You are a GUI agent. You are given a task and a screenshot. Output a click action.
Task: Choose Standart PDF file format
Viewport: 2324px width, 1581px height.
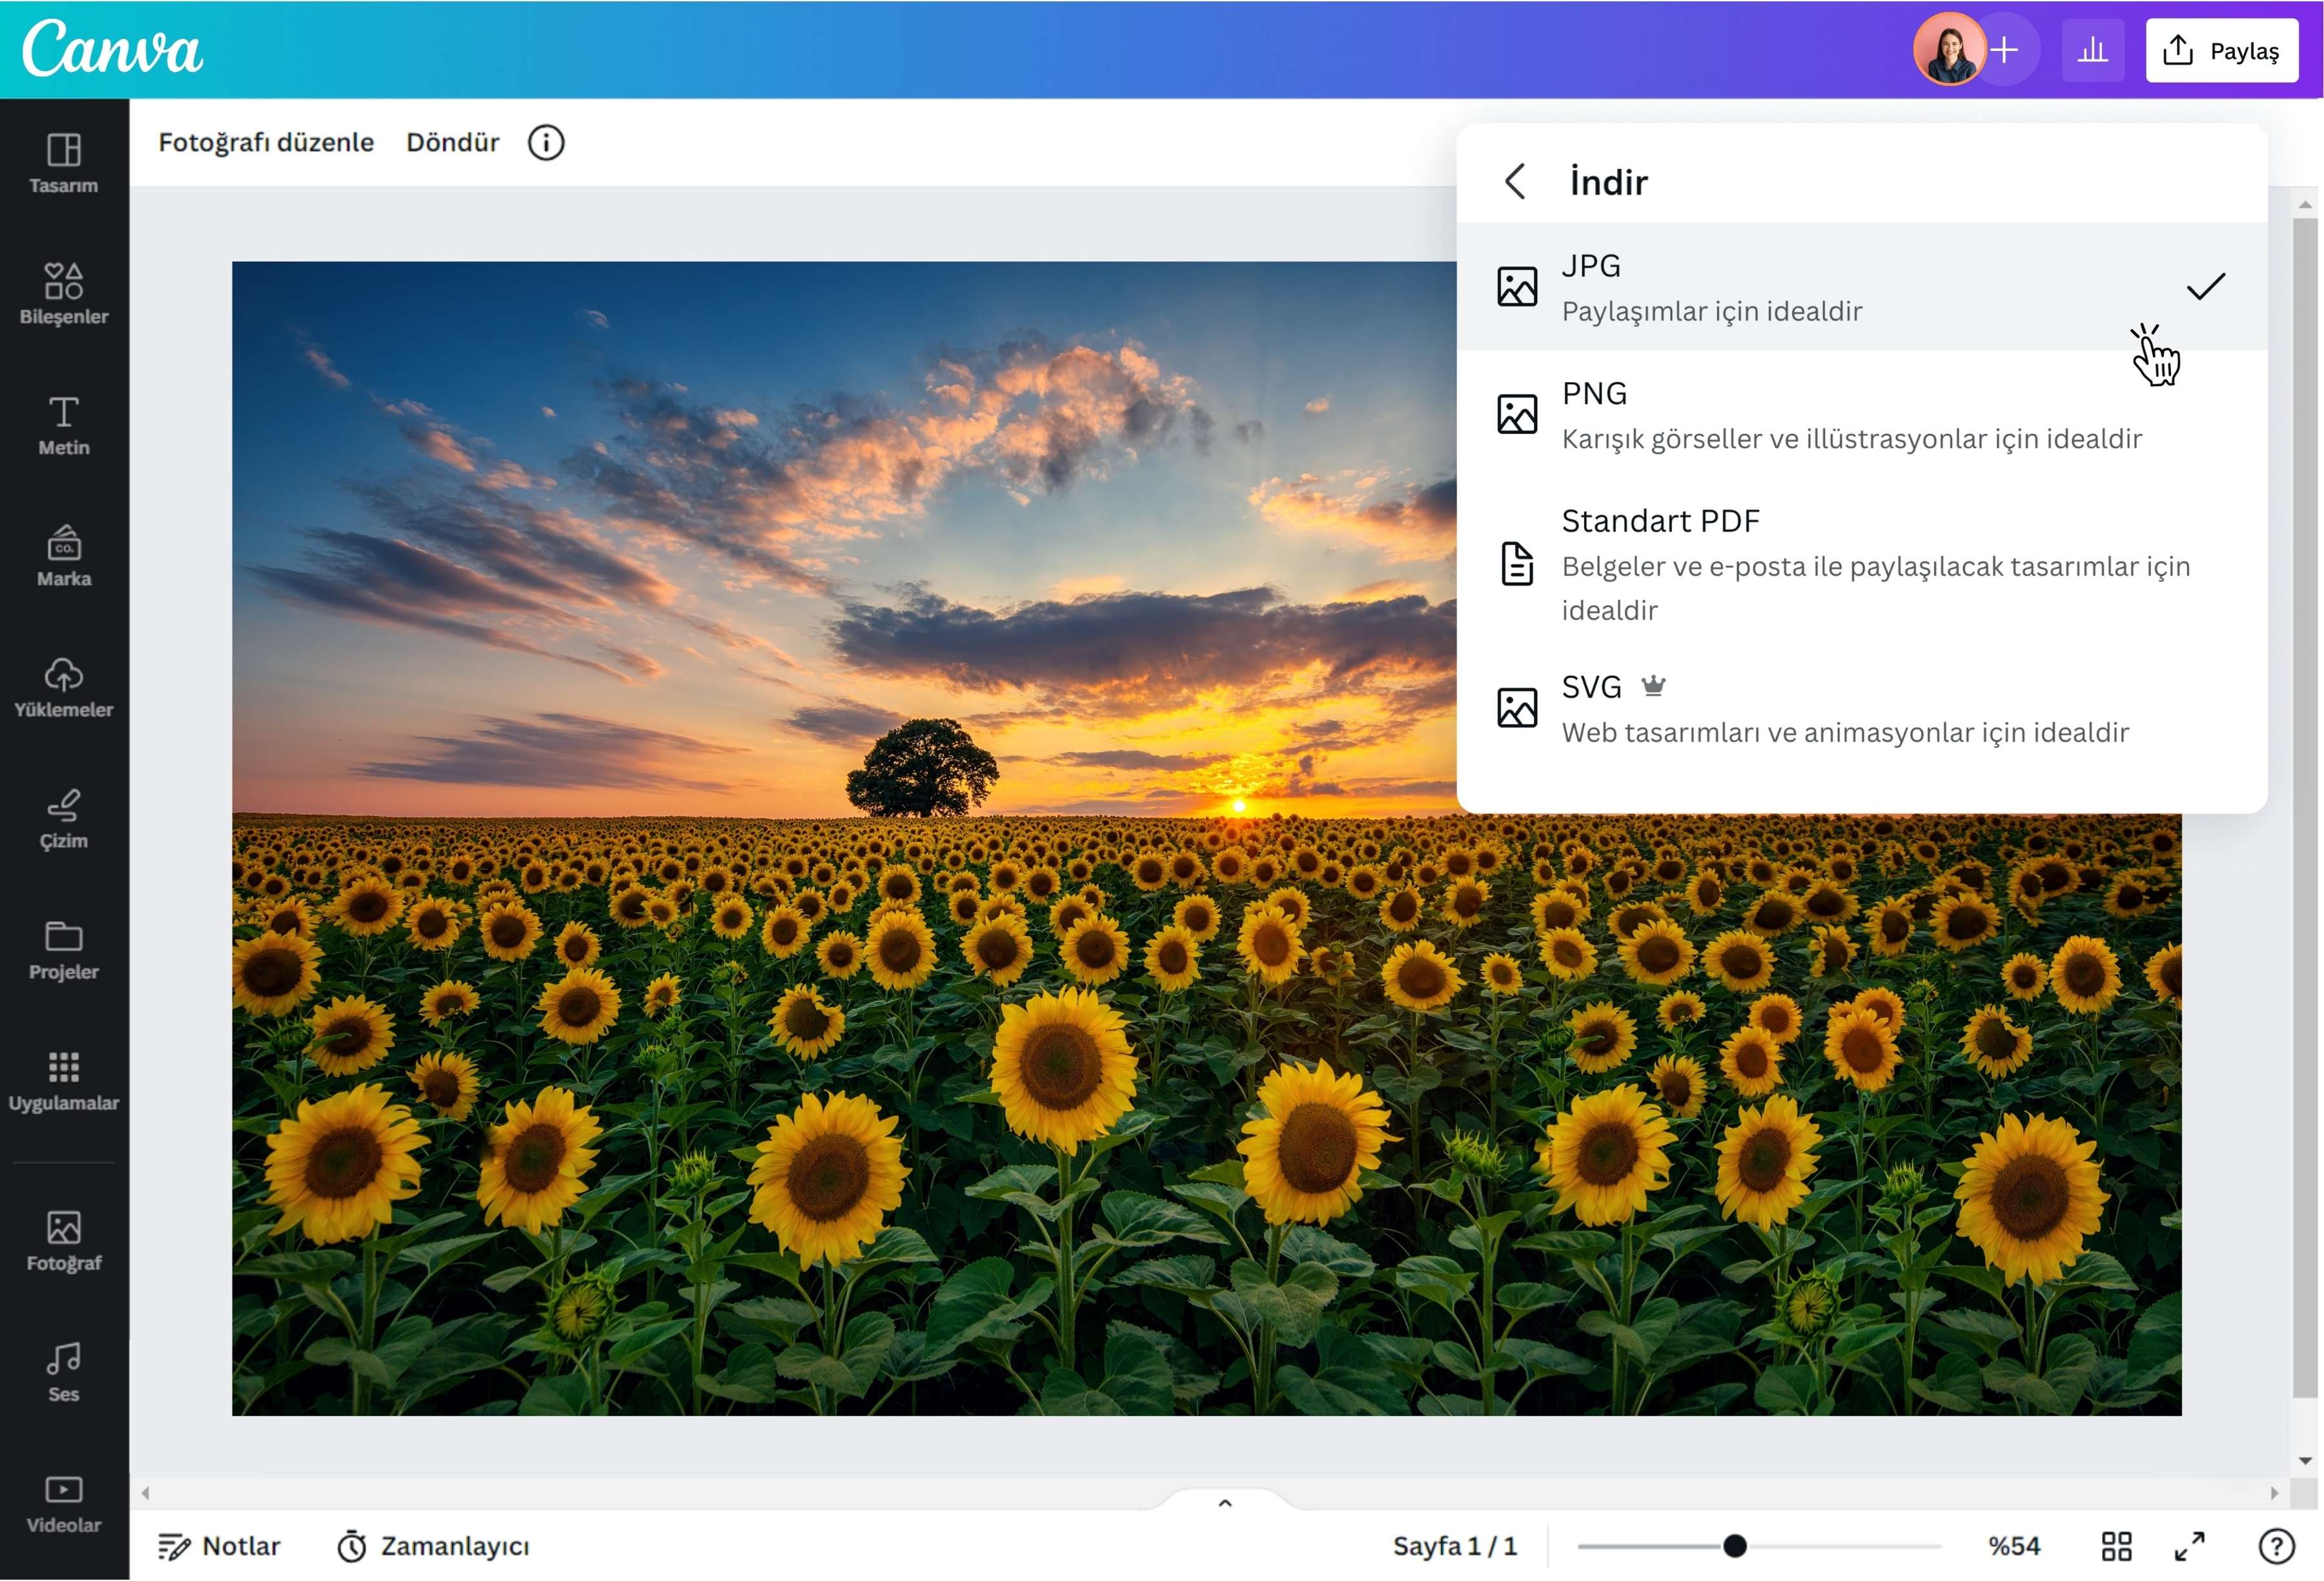click(x=1862, y=564)
